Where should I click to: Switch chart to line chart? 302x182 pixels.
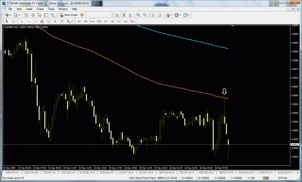tap(130, 15)
